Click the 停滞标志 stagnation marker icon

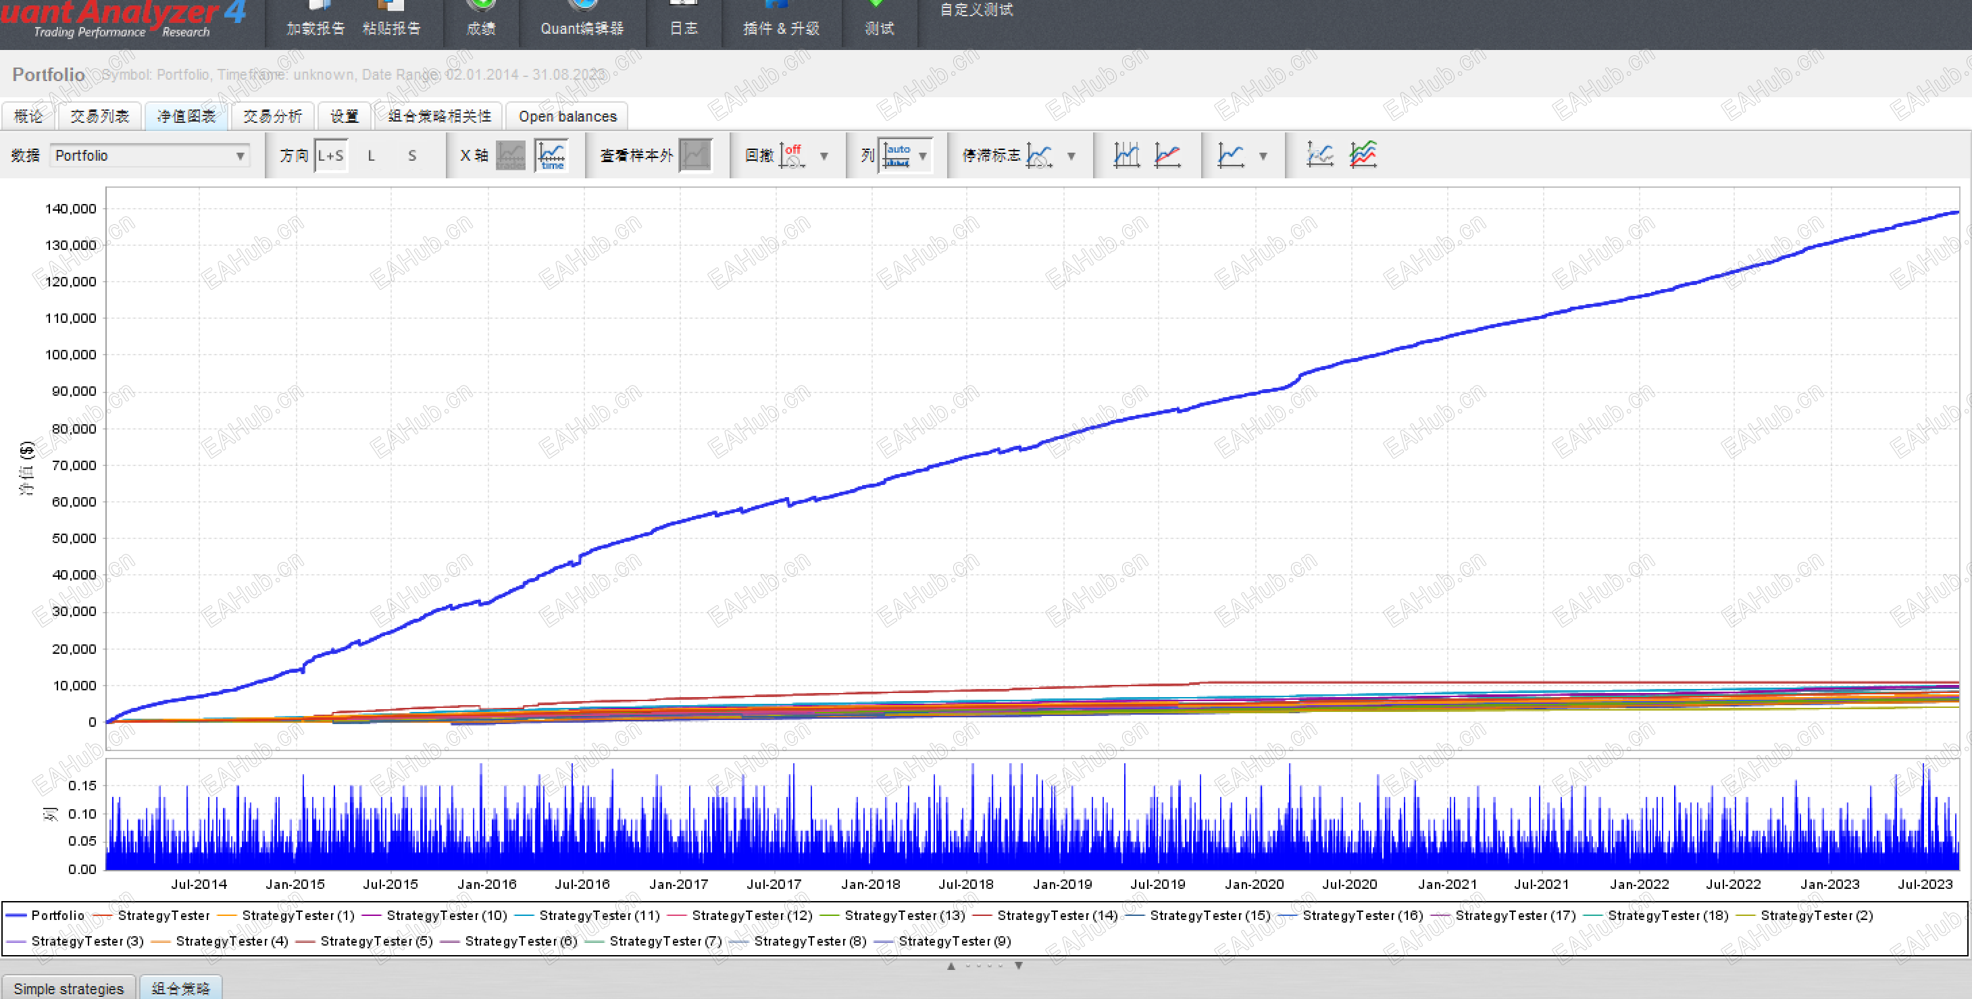tap(1040, 155)
